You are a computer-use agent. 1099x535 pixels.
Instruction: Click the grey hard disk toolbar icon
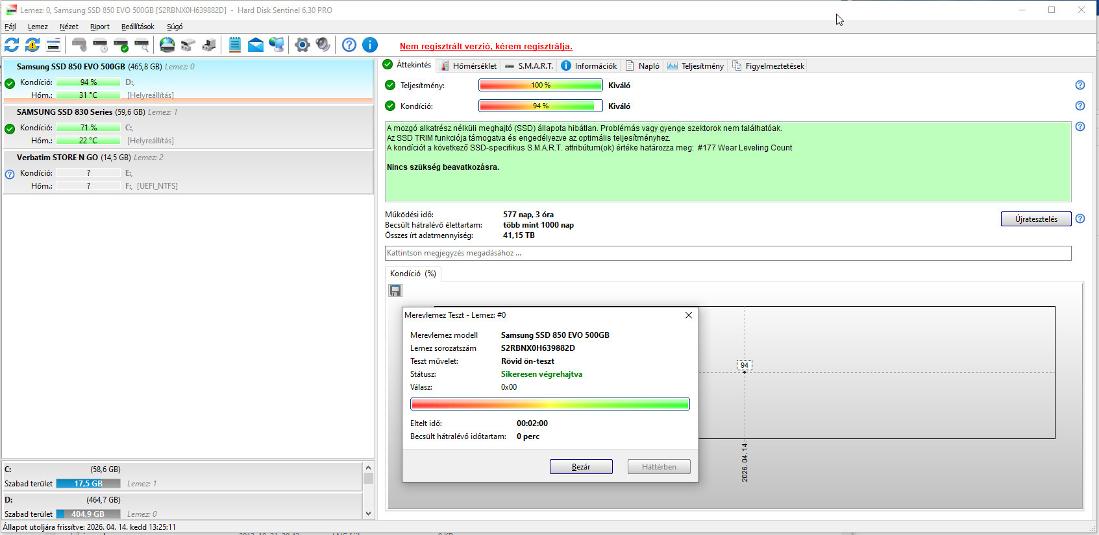79,45
